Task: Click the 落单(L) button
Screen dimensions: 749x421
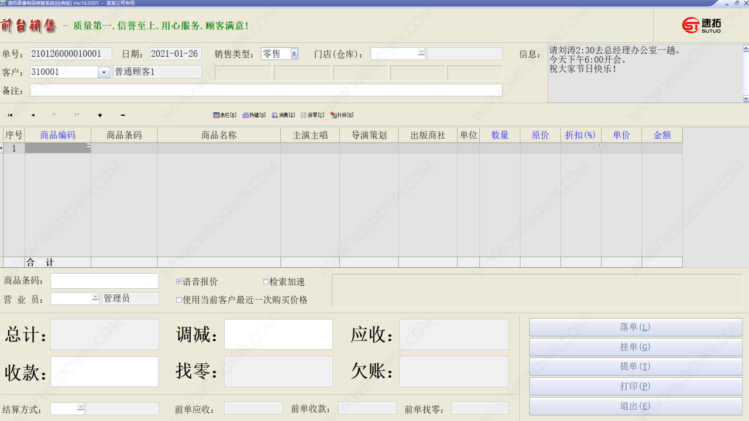Action: (x=636, y=327)
